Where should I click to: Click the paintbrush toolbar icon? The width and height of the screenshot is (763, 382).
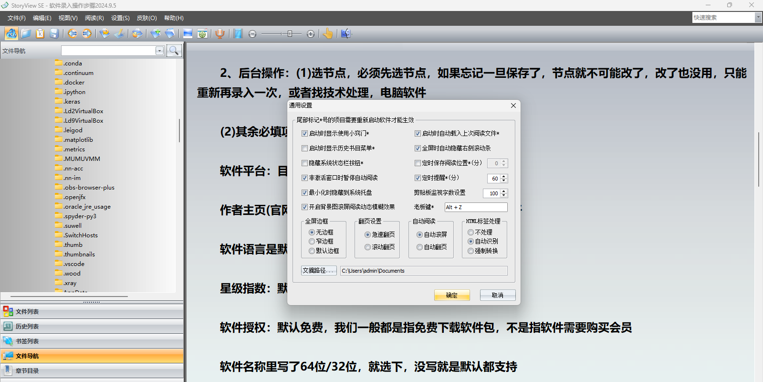[119, 33]
